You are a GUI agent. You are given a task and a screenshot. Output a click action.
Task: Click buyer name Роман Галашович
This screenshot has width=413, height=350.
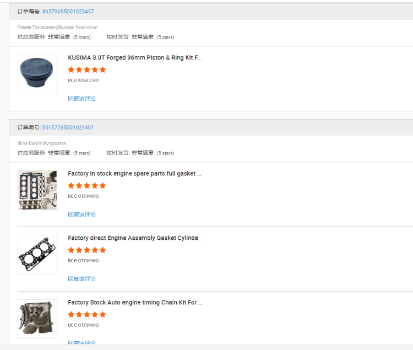[37, 28]
